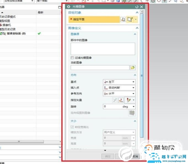Select 基准坐标系 (0) tree item

coord(16,34)
